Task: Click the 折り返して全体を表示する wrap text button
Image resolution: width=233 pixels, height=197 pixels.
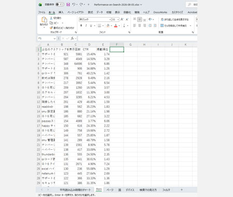Action: pyautogui.click(x=174, y=19)
